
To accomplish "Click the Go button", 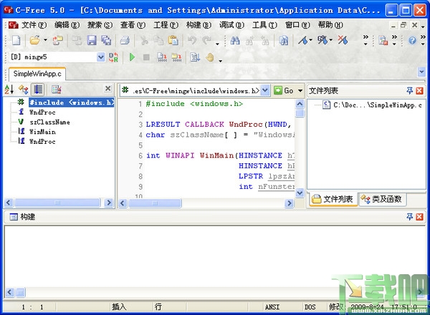I will [284, 90].
